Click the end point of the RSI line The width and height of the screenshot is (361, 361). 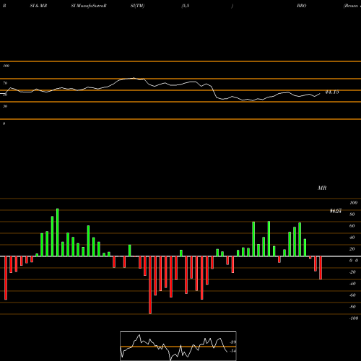320,94
